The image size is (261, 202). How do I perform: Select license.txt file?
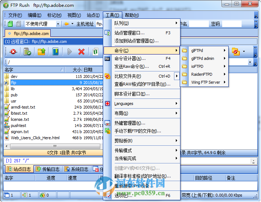point(54,119)
